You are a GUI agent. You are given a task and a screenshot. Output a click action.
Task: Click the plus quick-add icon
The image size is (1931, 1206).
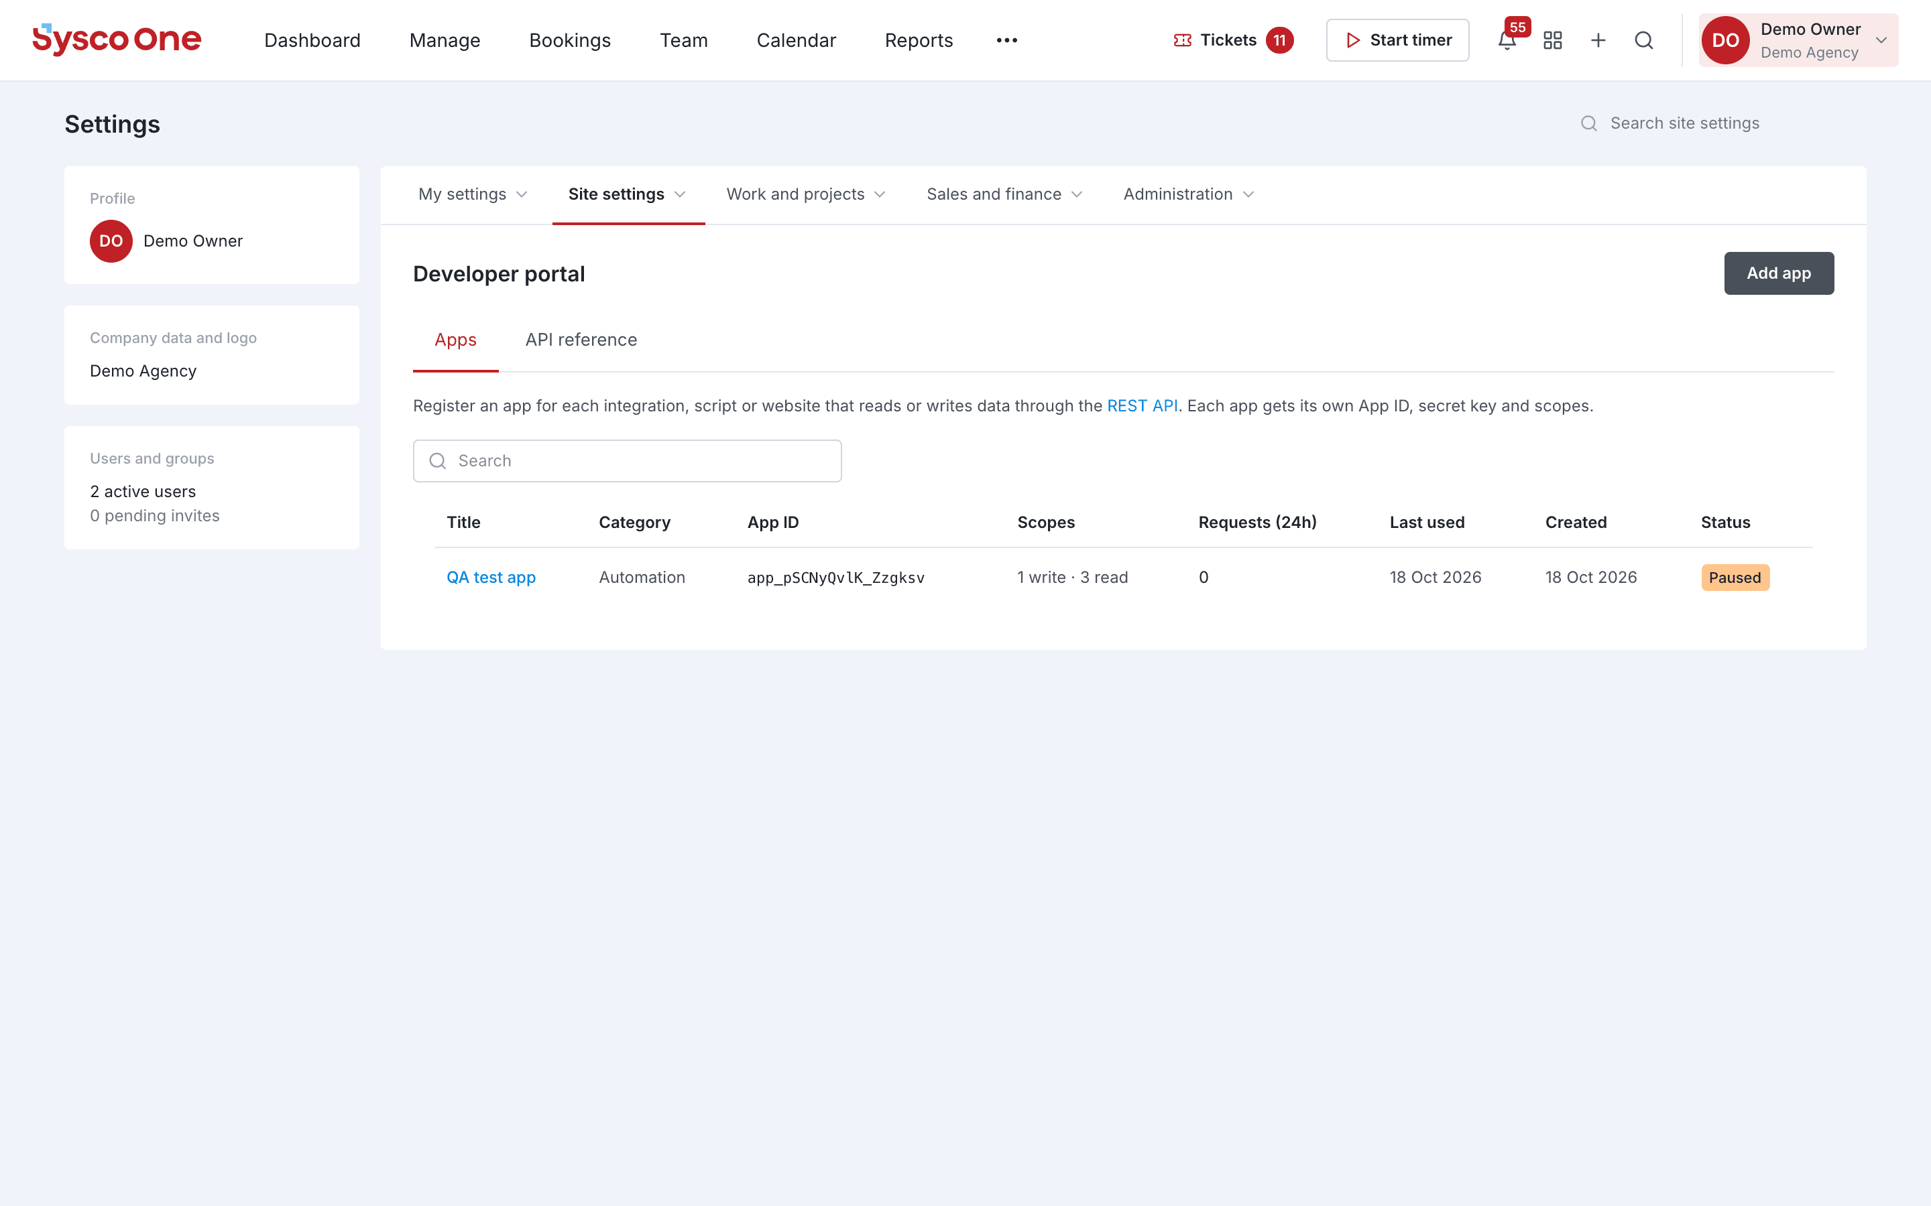pyautogui.click(x=1598, y=40)
